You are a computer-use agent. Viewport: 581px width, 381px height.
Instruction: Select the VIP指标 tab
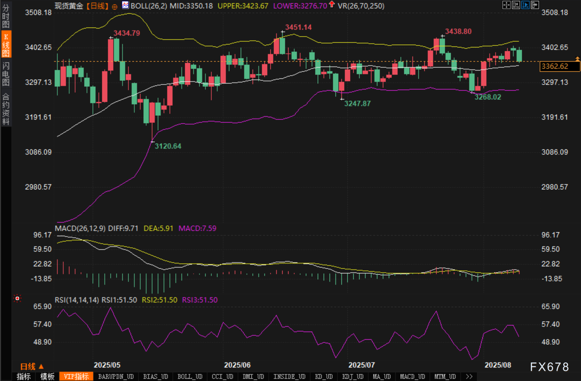76,377
